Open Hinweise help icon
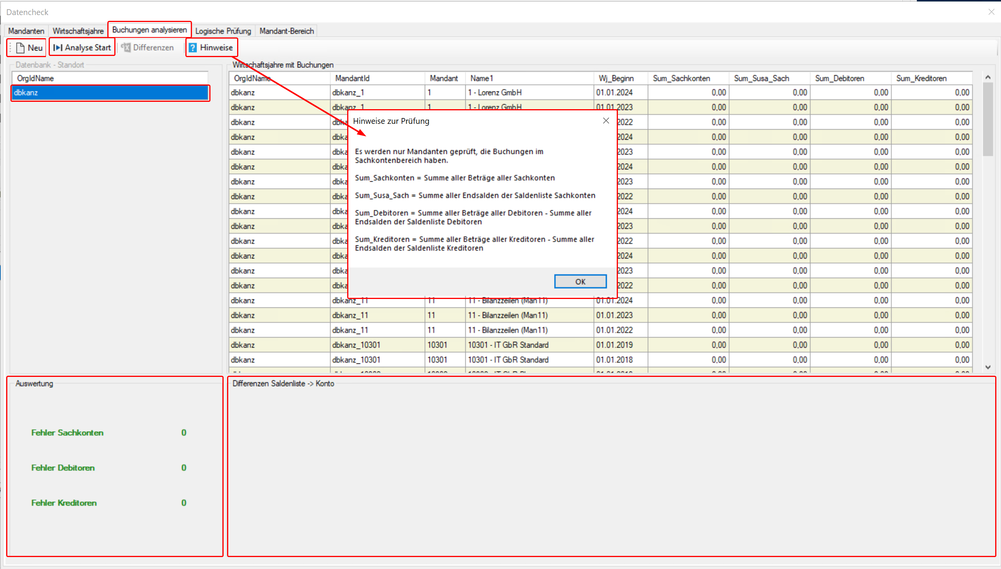Viewport: 1001px width, 569px height. [192, 48]
